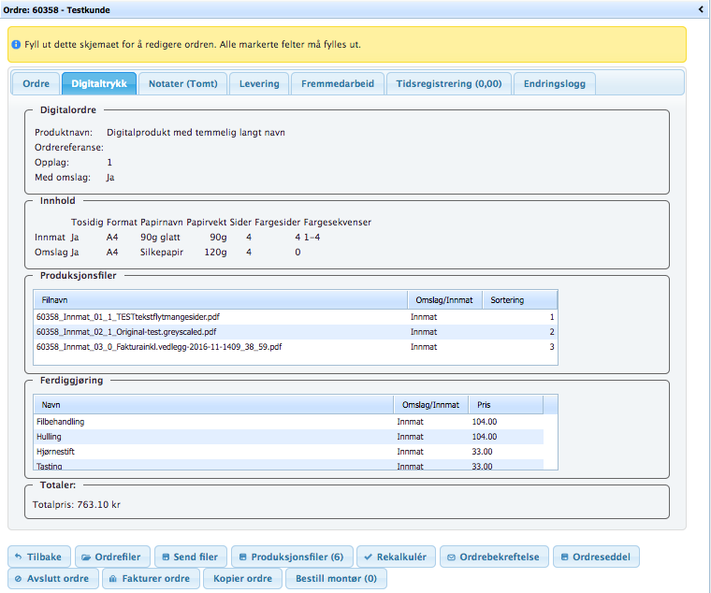The width and height of the screenshot is (711, 593).
Task: Select the Original-test.greyscaled.pdf file row
Action: tap(220, 332)
